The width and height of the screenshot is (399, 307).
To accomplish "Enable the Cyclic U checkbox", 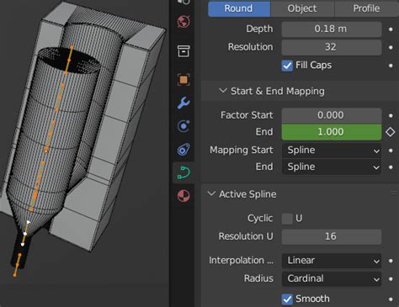I will (287, 219).
